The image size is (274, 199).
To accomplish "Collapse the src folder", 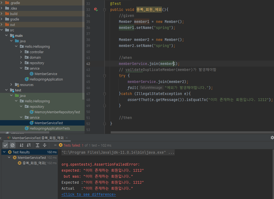I will tap(1, 30).
